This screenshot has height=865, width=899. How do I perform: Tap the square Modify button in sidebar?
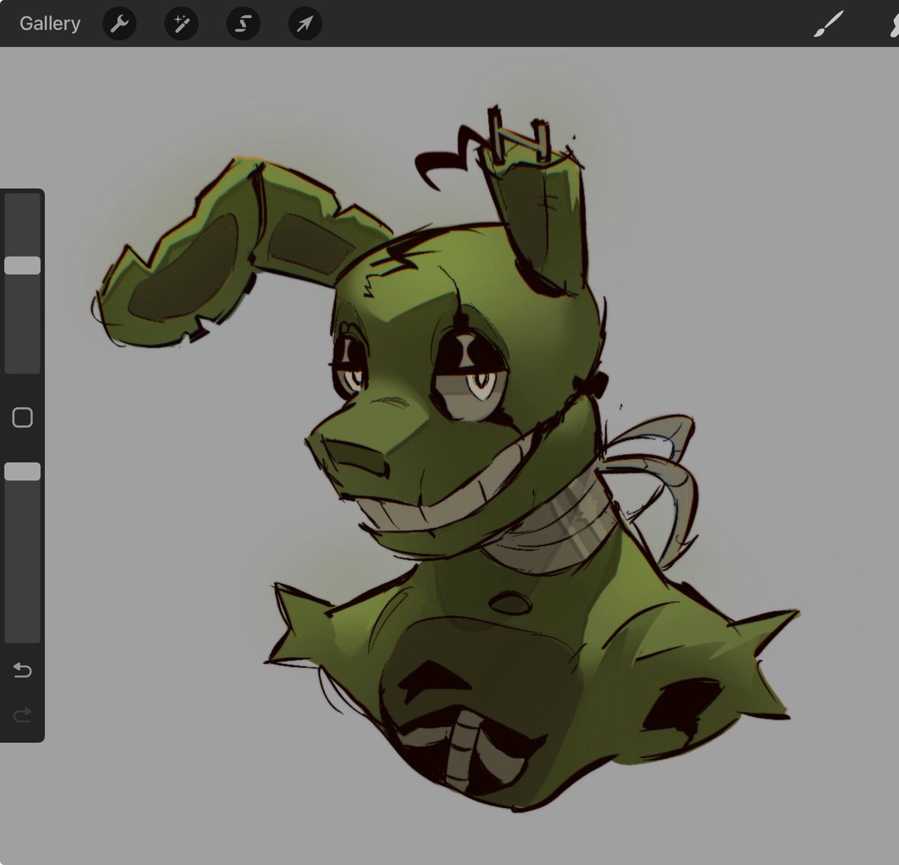[22, 418]
